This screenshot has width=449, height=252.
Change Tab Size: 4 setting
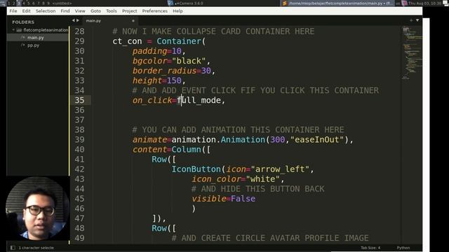(x=370, y=248)
